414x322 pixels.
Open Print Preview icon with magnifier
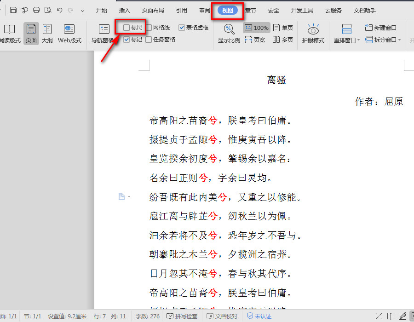pos(48,10)
